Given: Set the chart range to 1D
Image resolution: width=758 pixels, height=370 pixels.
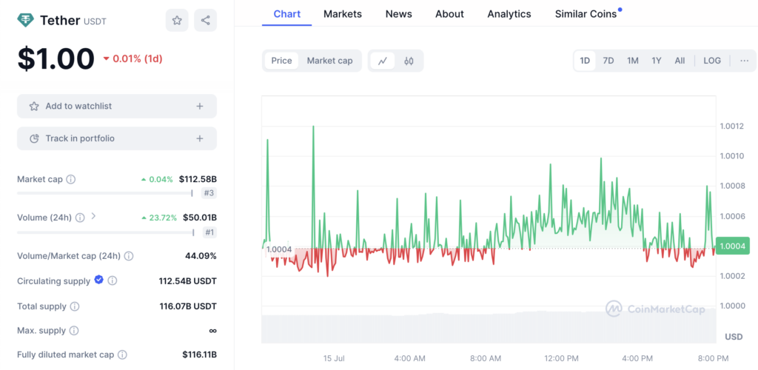Looking at the screenshot, I should click(585, 61).
